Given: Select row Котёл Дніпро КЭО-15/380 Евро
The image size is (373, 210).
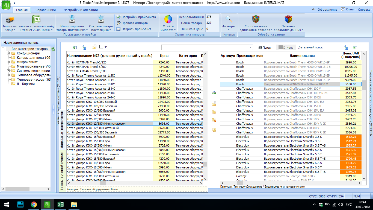Looking at the screenshot, I should tap(135, 141).
